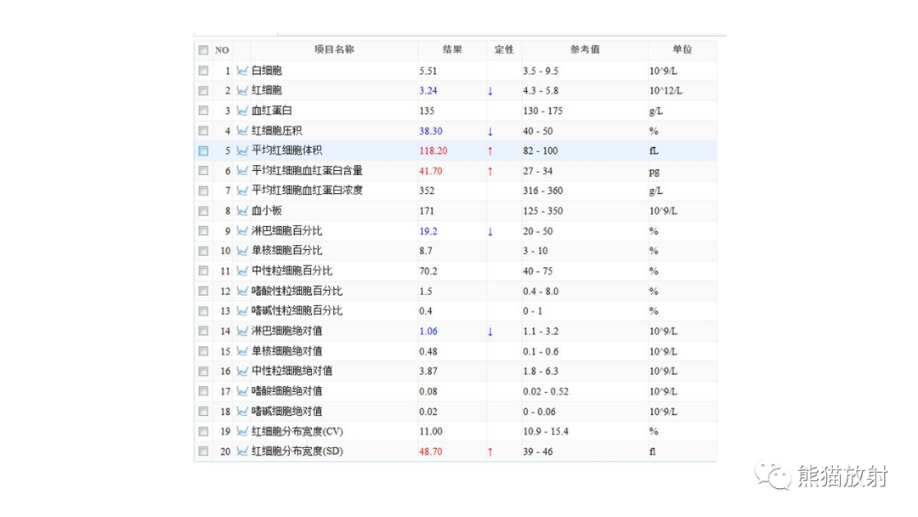
Task: Tick checkbox of row 5 平均红细胞体积
Action: pyautogui.click(x=203, y=151)
